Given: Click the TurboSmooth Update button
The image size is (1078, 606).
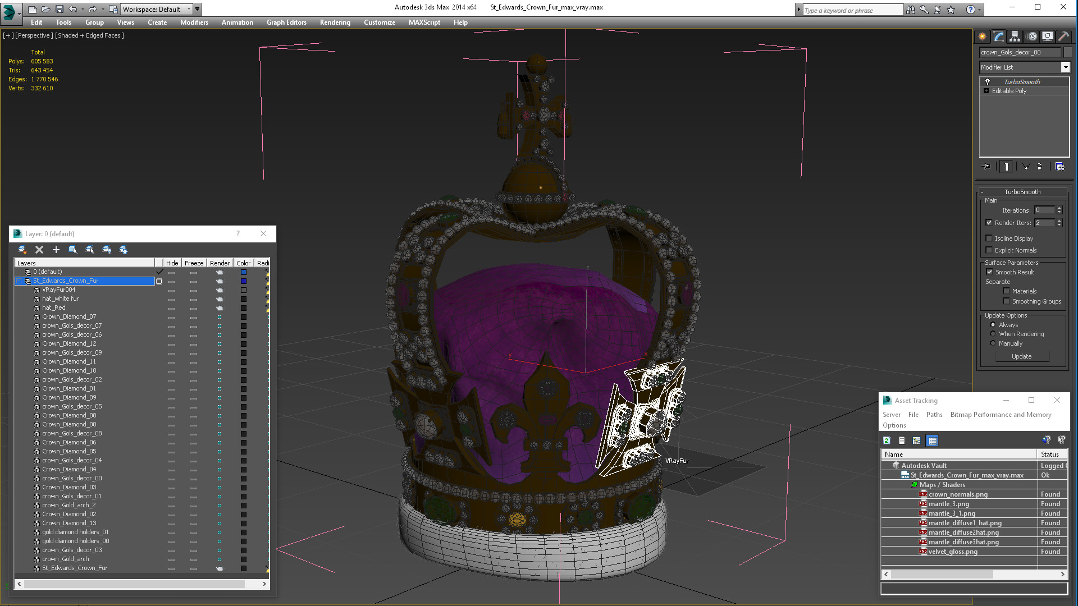Looking at the screenshot, I should (x=1021, y=356).
